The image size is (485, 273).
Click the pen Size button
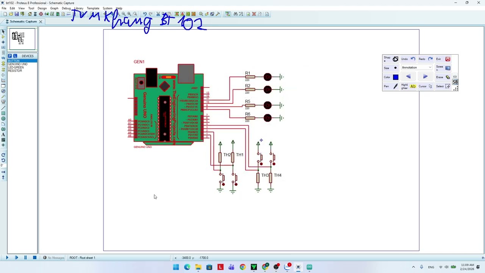coord(391,68)
